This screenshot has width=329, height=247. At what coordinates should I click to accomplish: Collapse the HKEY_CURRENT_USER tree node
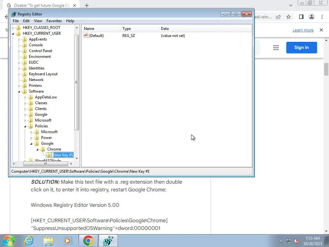[x=13, y=33]
